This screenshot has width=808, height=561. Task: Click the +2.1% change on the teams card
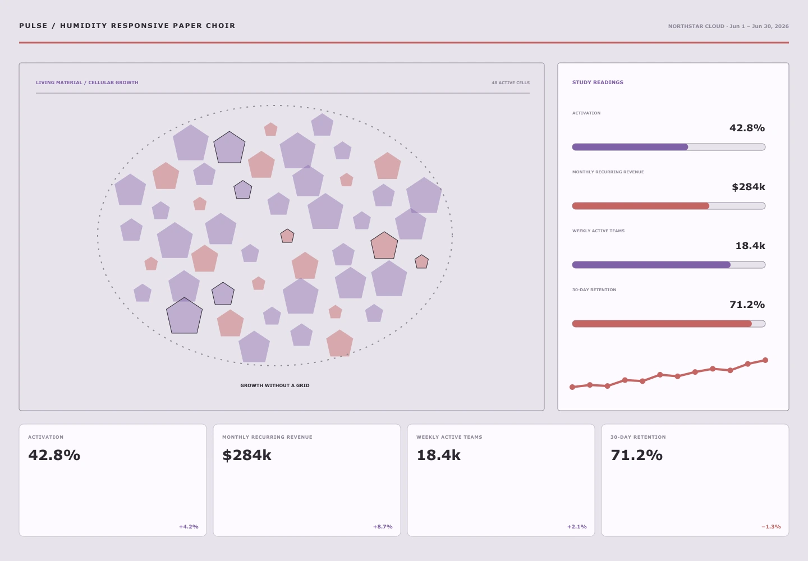coord(577,527)
